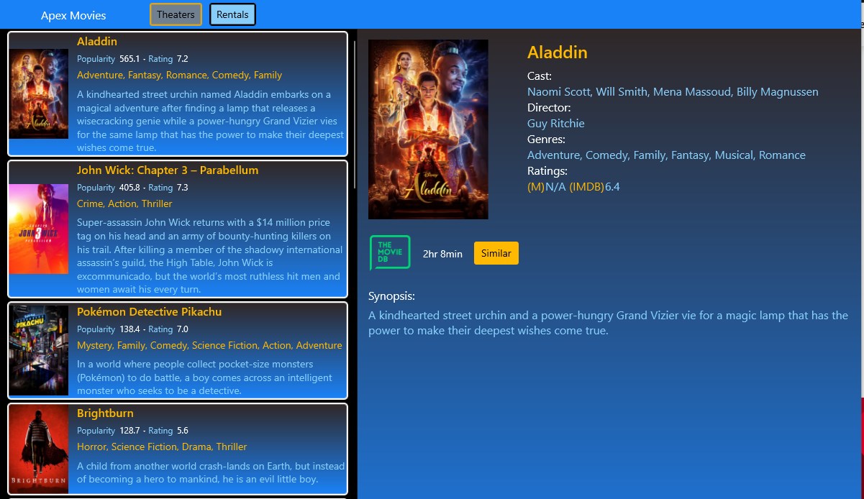
Task: Click the Aladdin poster thumbnail in details pane
Action: (x=428, y=129)
